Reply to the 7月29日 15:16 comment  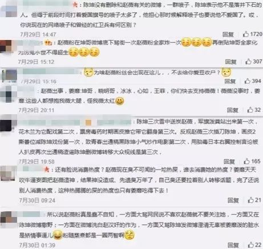click(x=230, y=81)
